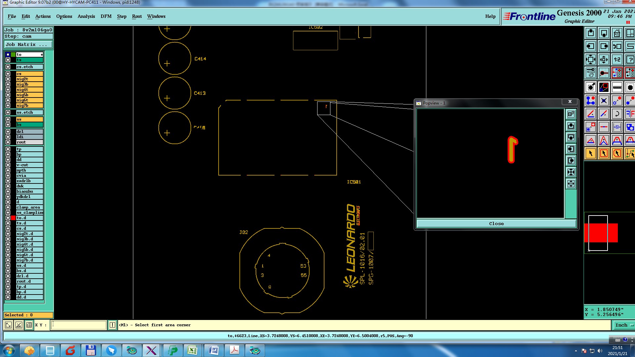Click the Help menu link

pyautogui.click(x=490, y=16)
